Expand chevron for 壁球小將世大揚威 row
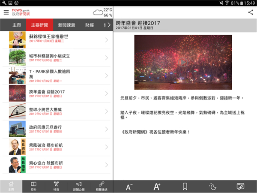The width and height of the screenshot is (257, 193). [x=107, y=112]
